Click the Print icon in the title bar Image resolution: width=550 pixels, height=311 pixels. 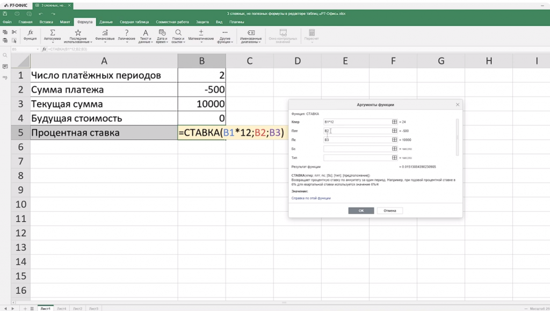coord(17,13)
